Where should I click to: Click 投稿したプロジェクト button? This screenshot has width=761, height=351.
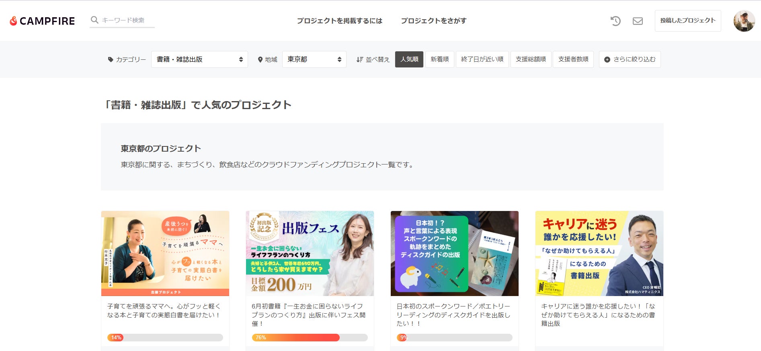point(687,21)
